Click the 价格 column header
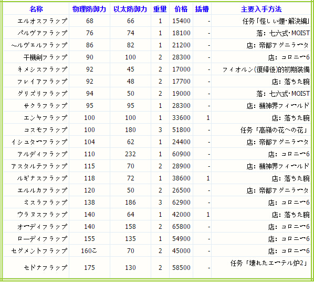314x282 pixels. [x=181, y=9]
